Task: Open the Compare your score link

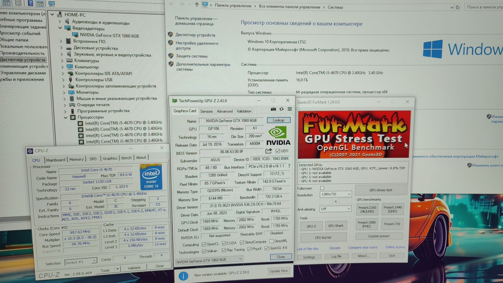Action: pyautogui.click(x=363, y=248)
